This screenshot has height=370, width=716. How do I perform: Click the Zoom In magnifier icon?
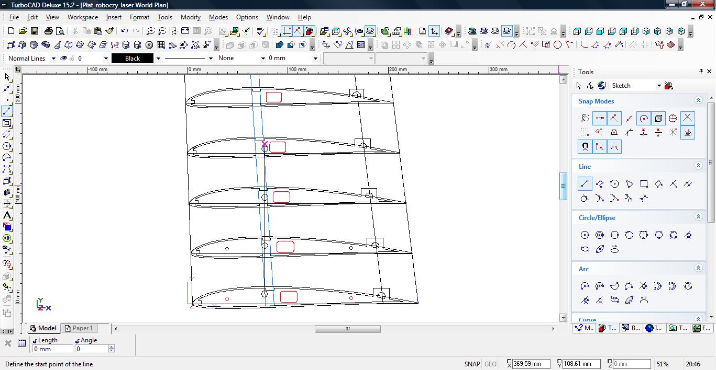150,31
